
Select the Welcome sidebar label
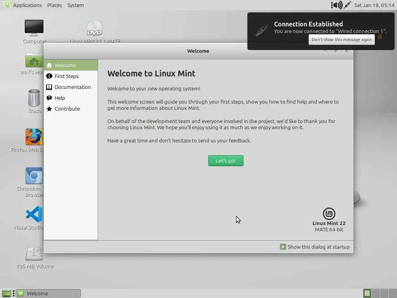point(65,65)
